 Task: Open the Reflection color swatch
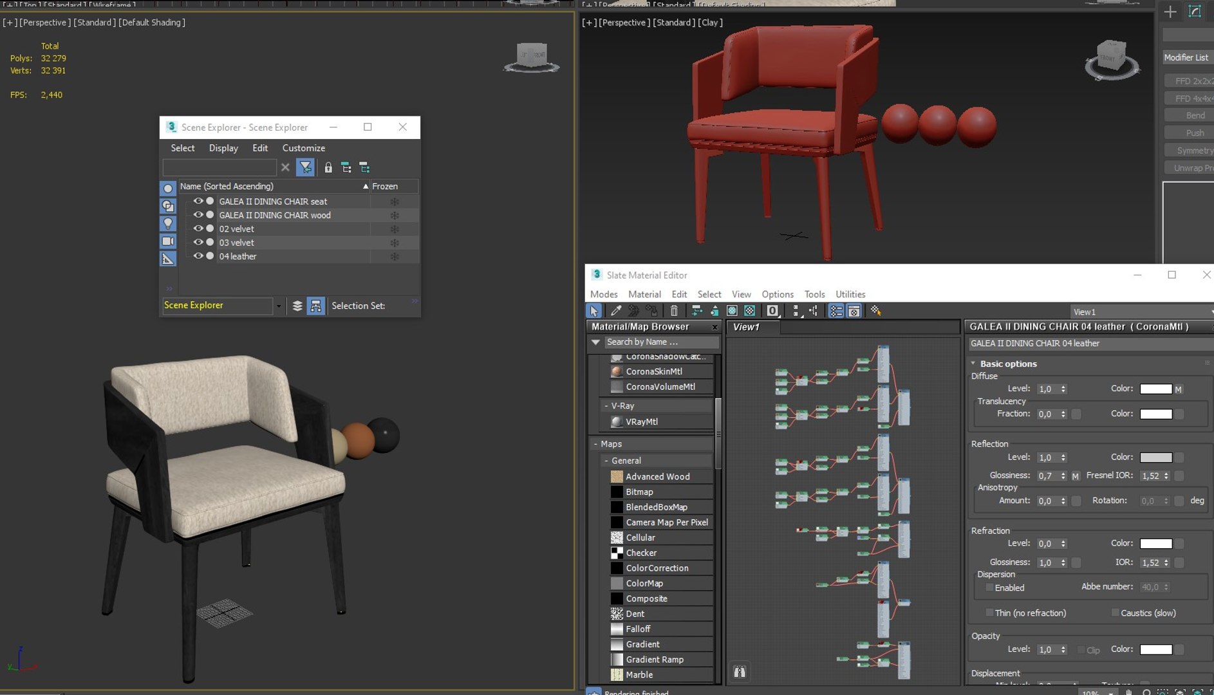tap(1156, 458)
